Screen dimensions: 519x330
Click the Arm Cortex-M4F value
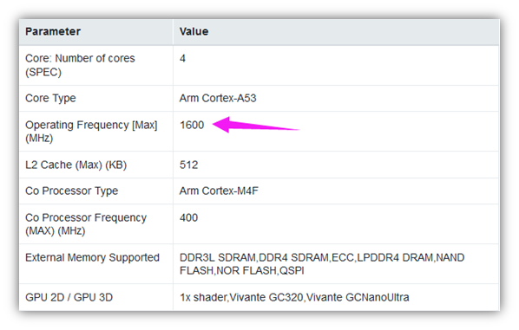(x=219, y=191)
